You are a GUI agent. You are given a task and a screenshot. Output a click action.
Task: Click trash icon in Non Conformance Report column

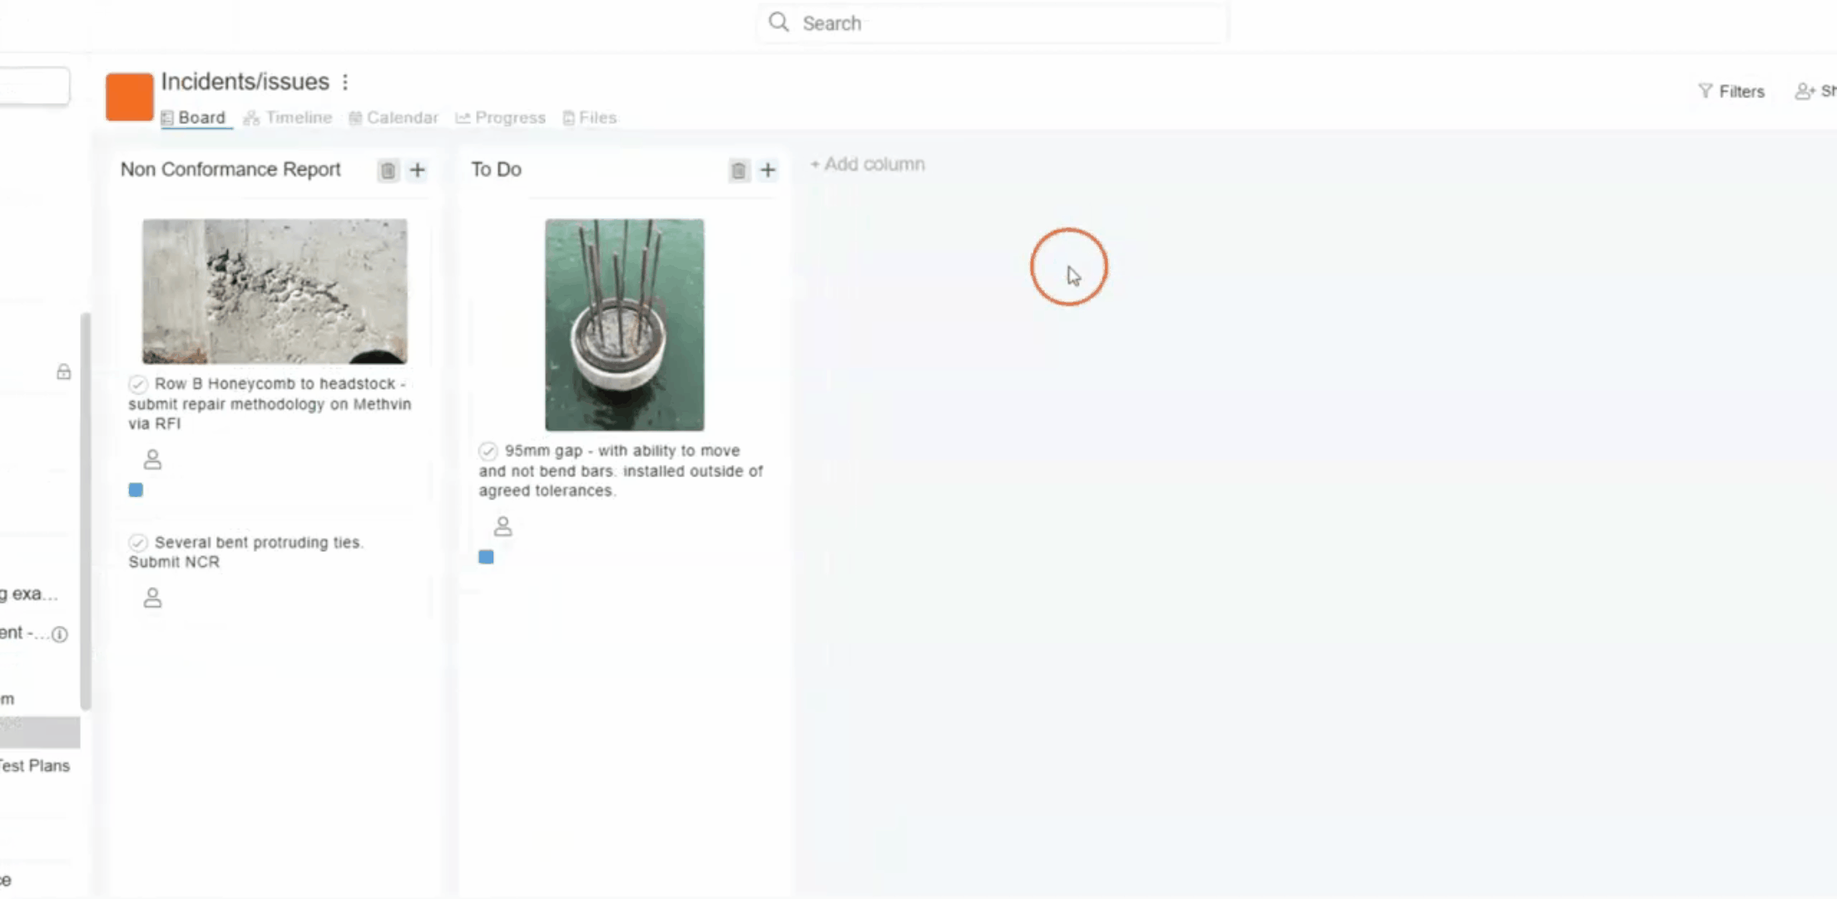tap(388, 171)
